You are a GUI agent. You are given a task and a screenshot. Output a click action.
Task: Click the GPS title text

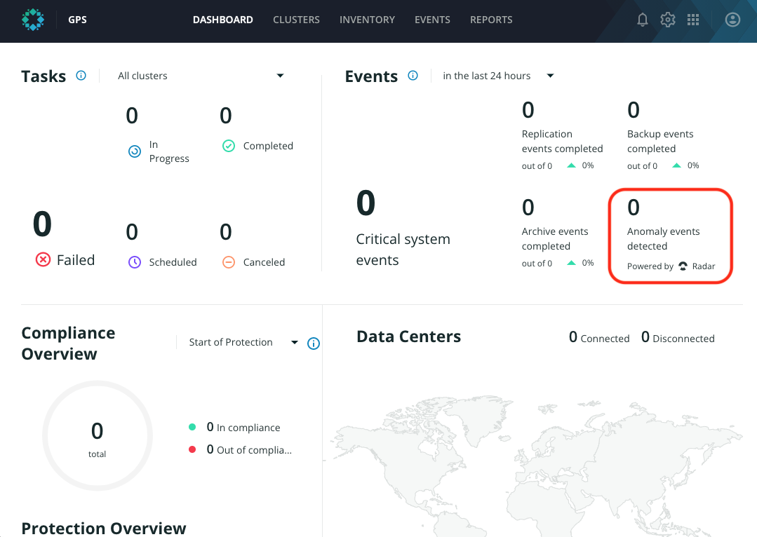point(77,20)
